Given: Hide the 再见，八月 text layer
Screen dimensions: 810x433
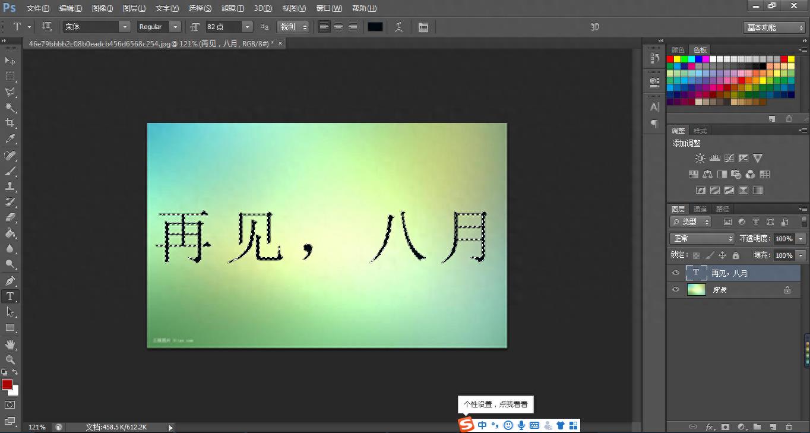Looking at the screenshot, I should [x=675, y=273].
